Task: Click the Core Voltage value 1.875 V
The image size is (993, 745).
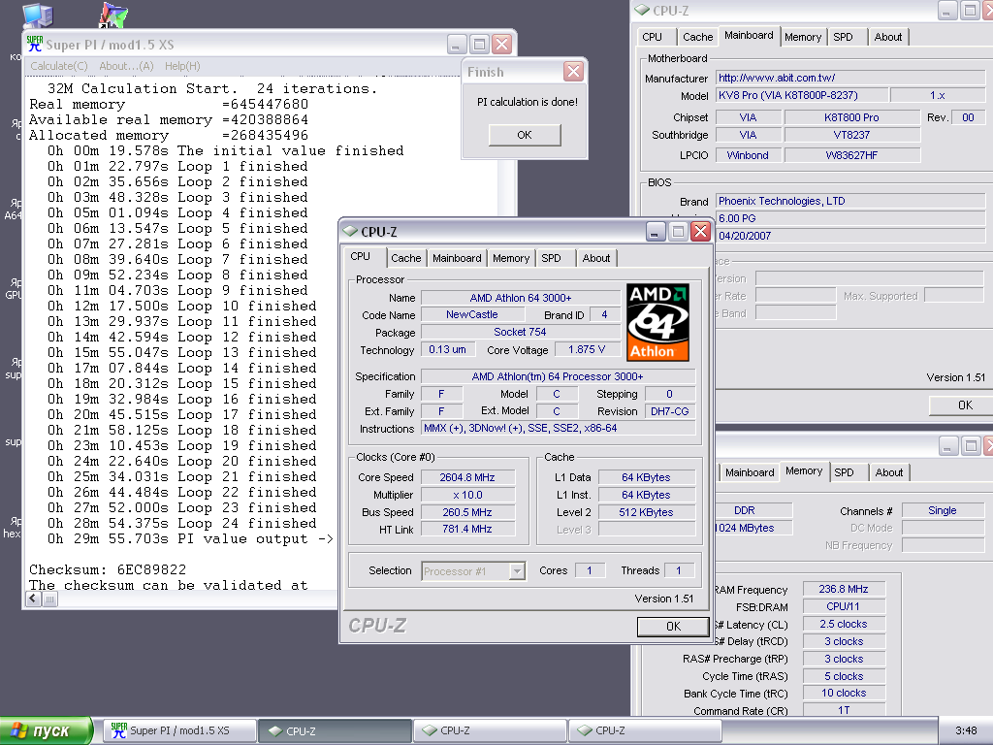Action: coord(587,349)
